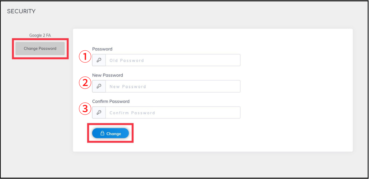Focus the Confirm Password input field
This screenshot has width=369, height=179.
pyautogui.click(x=173, y=113)
